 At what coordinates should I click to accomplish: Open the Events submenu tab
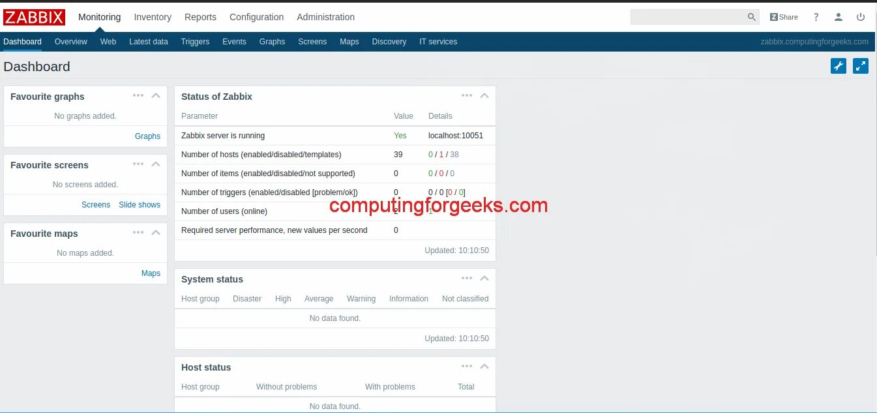coord(234,42)
